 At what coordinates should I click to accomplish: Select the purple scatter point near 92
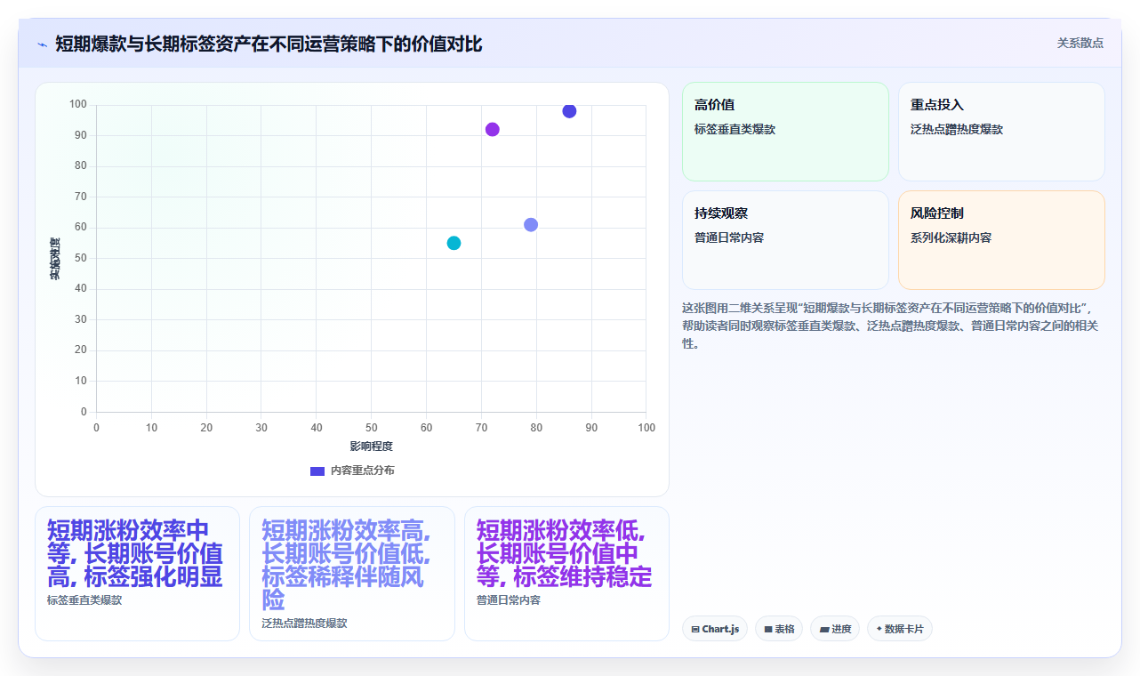pyautogui.click(x=492, y=129)
